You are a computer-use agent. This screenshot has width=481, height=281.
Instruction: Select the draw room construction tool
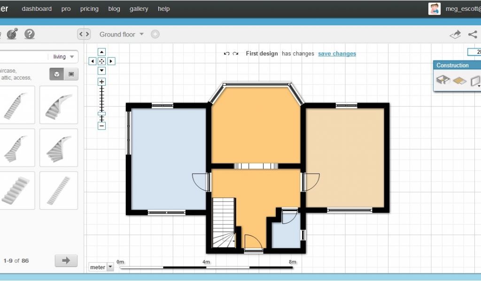click(443, 80)
